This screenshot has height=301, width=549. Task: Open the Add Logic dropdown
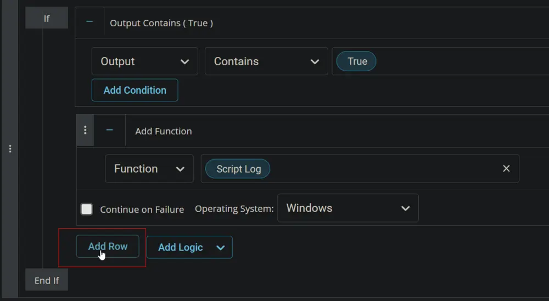pyautogui.click(x=189, y=247)
